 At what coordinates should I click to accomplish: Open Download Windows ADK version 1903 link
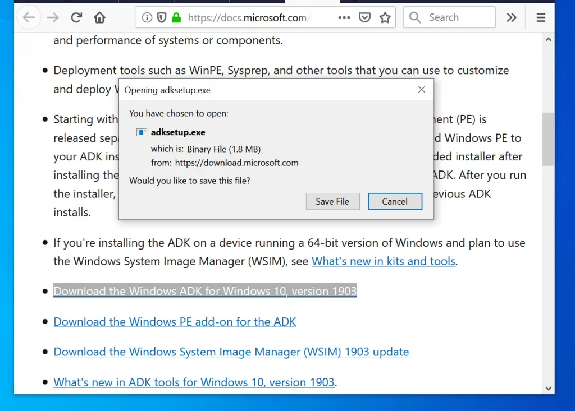coord(205,291)
